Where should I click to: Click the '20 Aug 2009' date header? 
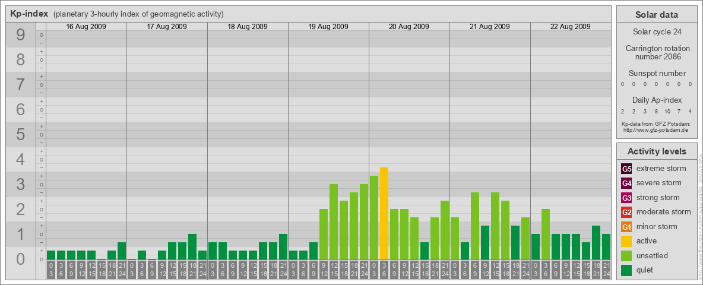pyautogui.click(x=409, y=27)
